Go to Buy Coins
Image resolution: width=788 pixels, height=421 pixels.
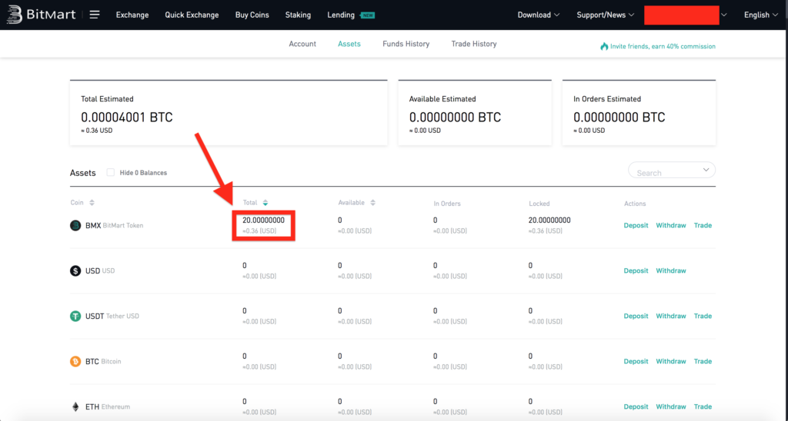(x=252, y=15)
